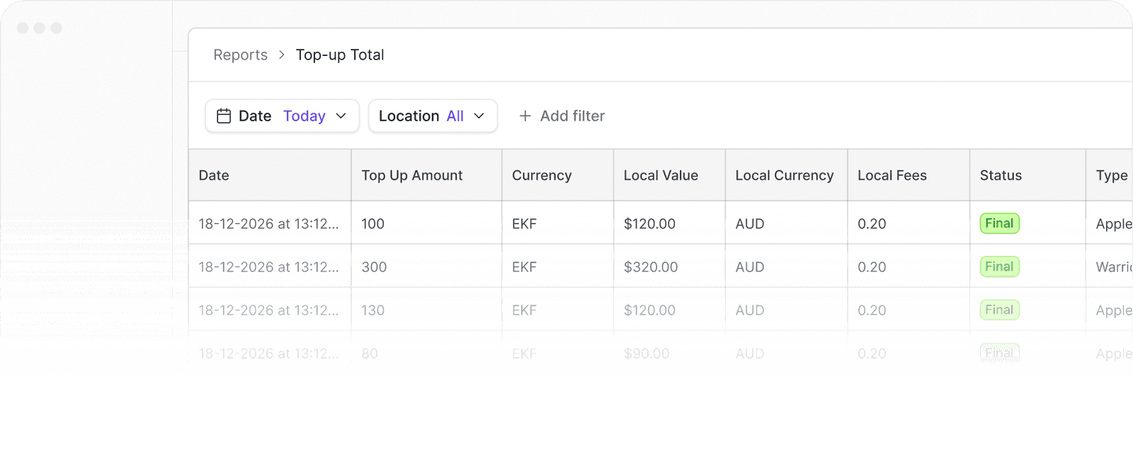Image resolution: width=1133 pixels, height=462 pixels.
Task: Click the Final badge in the 100 row
Action: 999,223
